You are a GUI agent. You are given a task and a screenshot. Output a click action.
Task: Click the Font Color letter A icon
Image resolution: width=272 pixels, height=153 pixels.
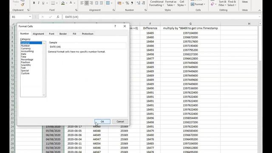[x=71, y=3]
